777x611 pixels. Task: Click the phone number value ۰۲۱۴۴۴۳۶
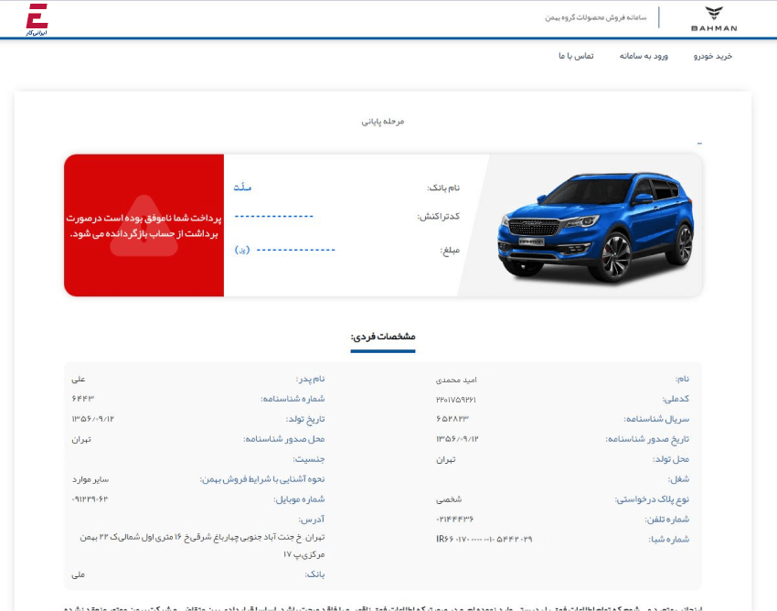[x=454, y=520]
